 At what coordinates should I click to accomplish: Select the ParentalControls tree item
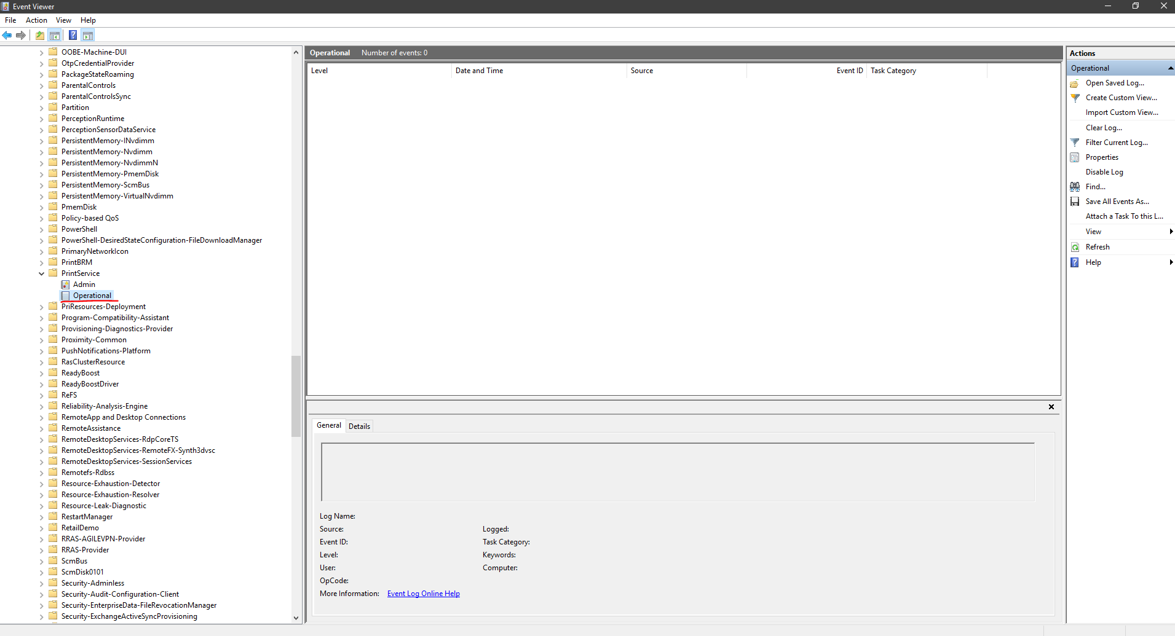(89, 85)
